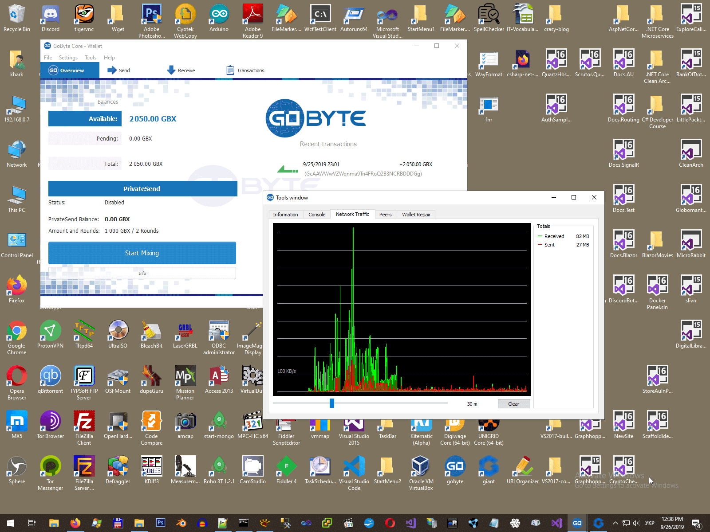Select the qBittorrent desktop icon
The height and width of the screenshot is (532, 710).
click(x=51, y=380)
